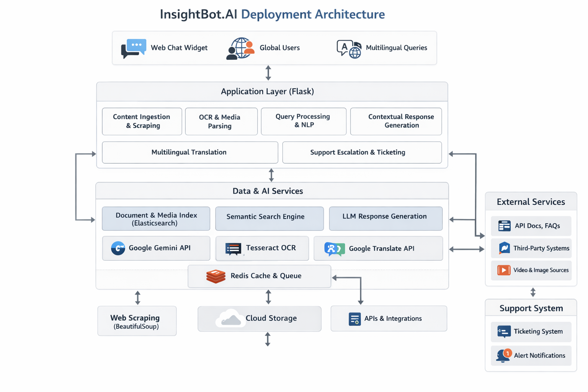Select the Query Processing & NLP box
Viewport: 588px width, 392px height.
click(304, 121)
